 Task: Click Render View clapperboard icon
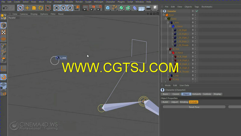click(85, 8)
